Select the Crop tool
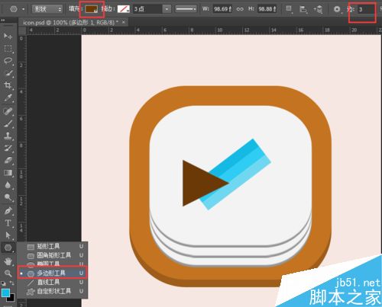Image resolution: width=382 pixels, height=307 pixels. click(x=8, y=85)
